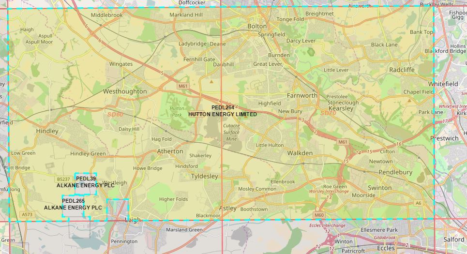Select the Walkden town label
This screenshot has width=467, height=254.
coord(300,153)
